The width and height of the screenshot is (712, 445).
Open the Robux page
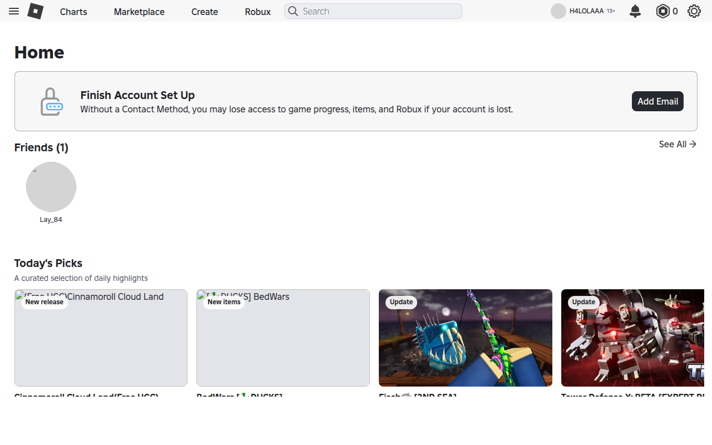tap(258, 12)
